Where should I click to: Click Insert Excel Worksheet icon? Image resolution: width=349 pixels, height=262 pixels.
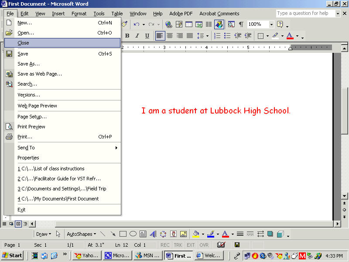pos(199,24)
